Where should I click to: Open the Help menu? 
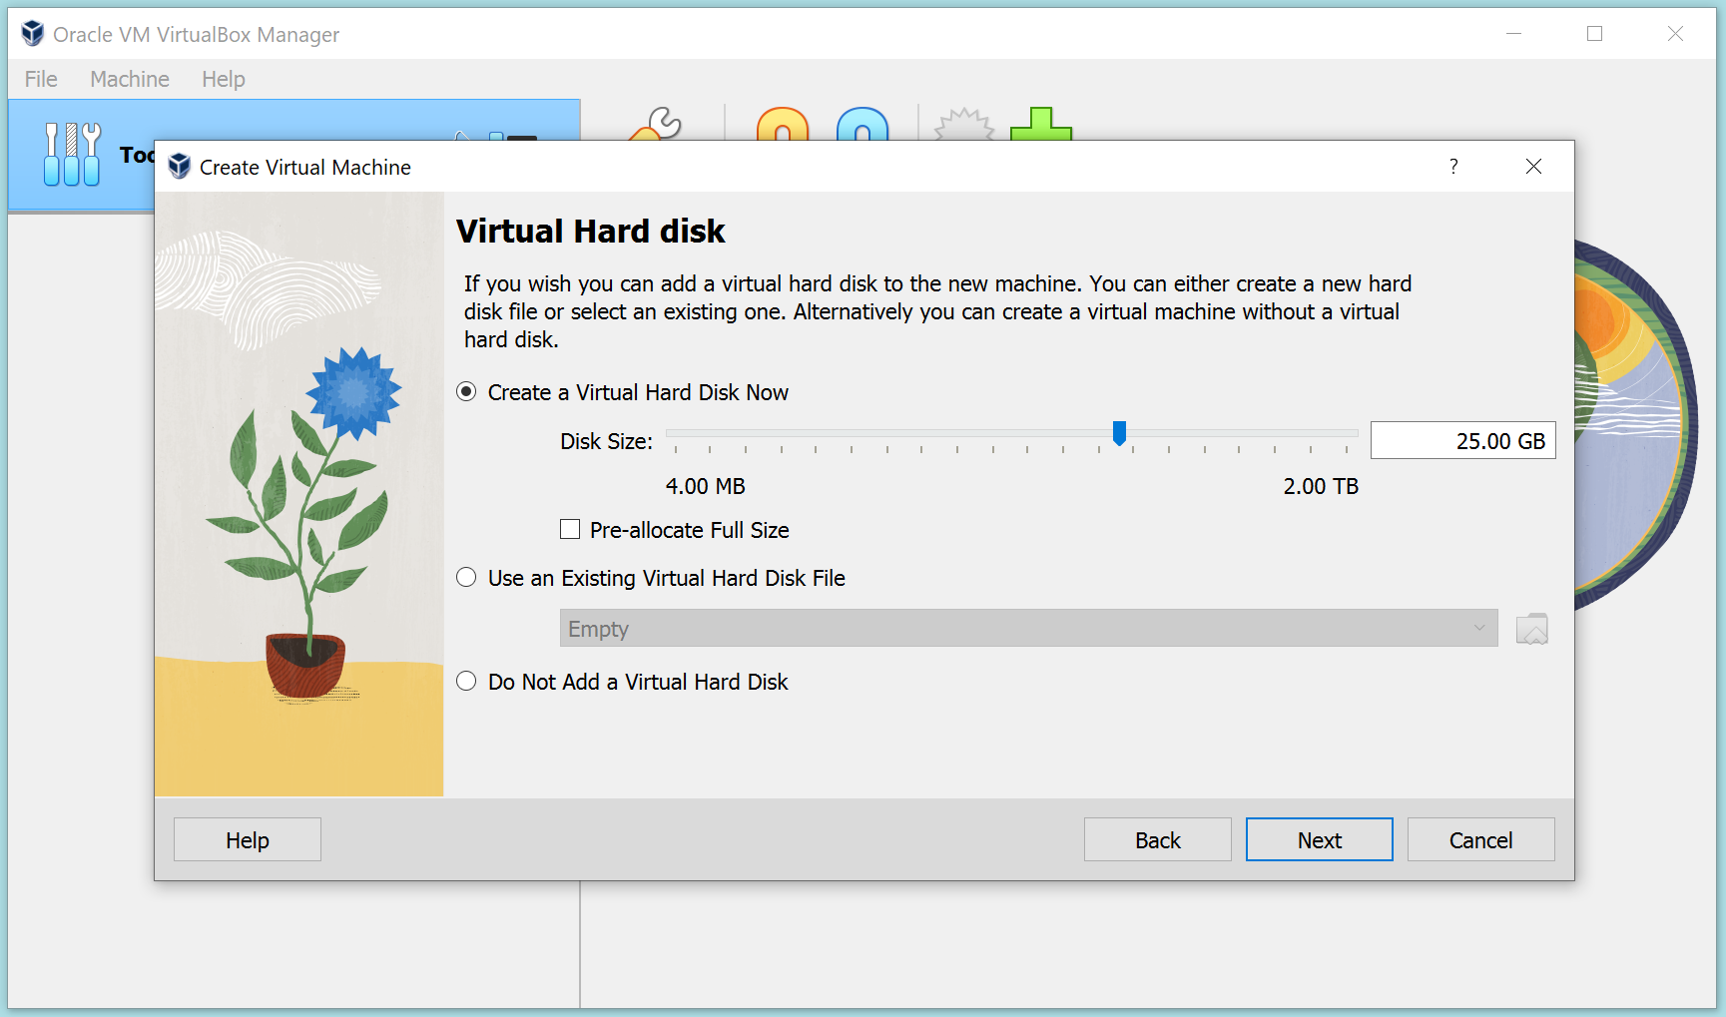click(223, 79)
